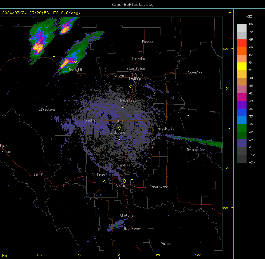Select the bright yellow 51-54 dBZ swatch

[242, 66]
